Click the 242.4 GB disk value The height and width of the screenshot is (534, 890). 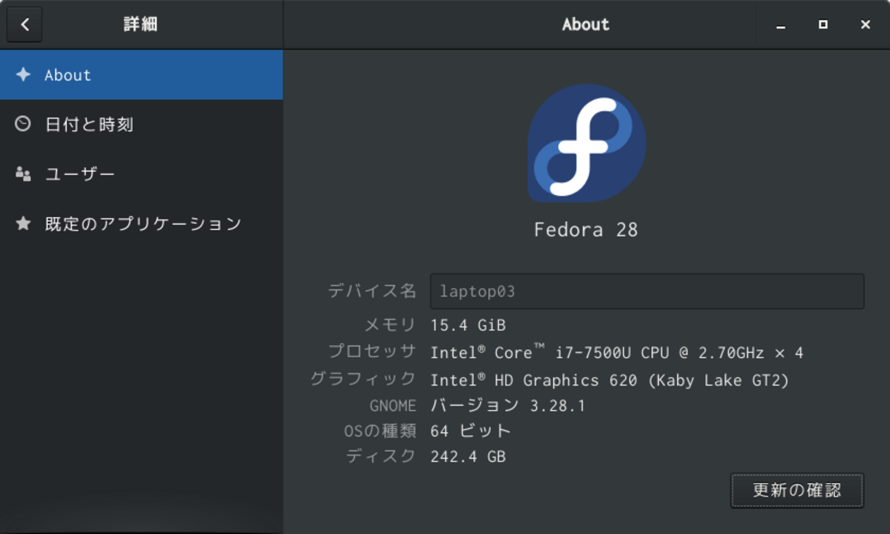click(468, 457)
